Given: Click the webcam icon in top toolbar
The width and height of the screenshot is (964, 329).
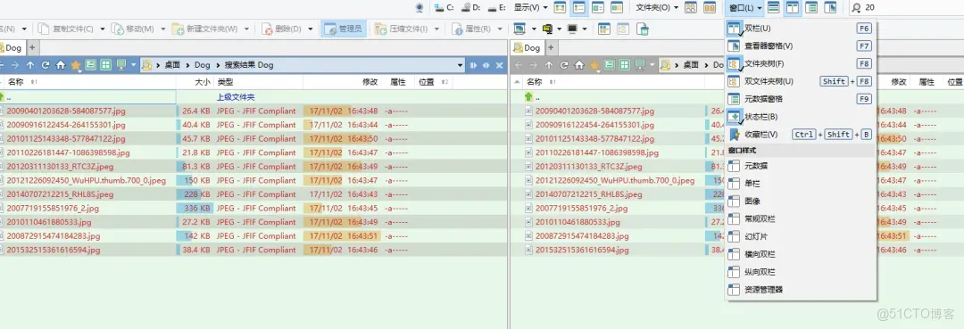Looking at the screenshot, I should click(x=420, y=7).
